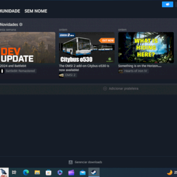Open the SEM NOME profile tab

(36, 11)
